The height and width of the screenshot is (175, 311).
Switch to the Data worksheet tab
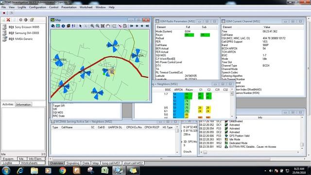point(86,163)
